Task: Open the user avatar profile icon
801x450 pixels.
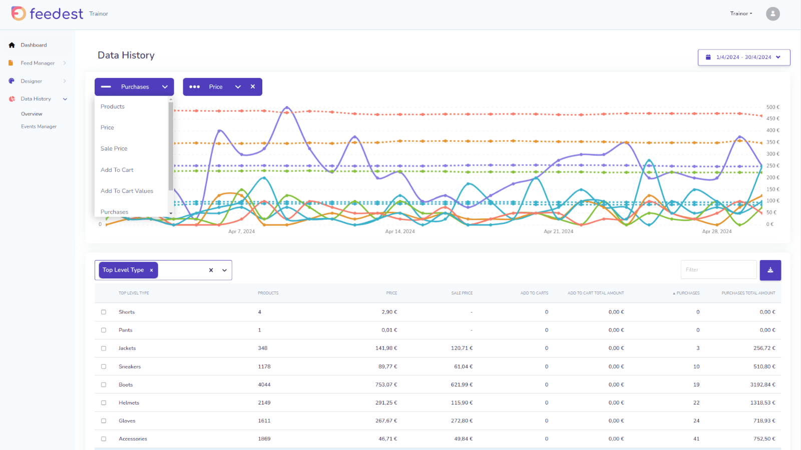Action: (x=772, y=13)
